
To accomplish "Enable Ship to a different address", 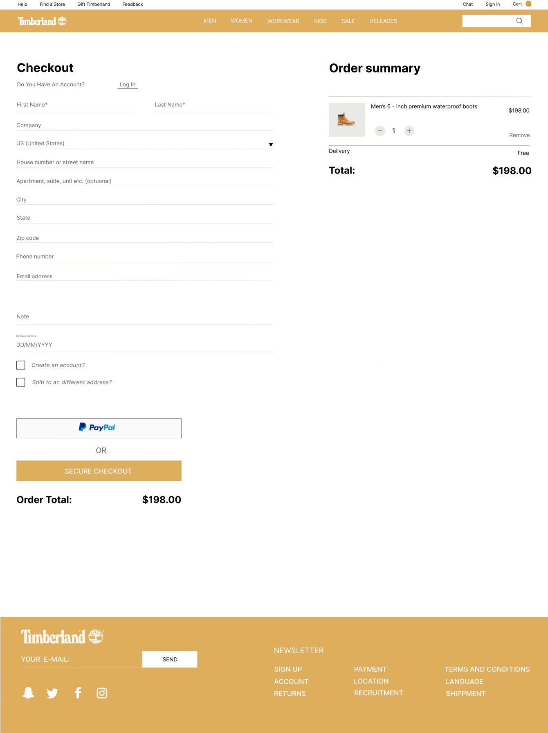I will [x=21, y=382].
